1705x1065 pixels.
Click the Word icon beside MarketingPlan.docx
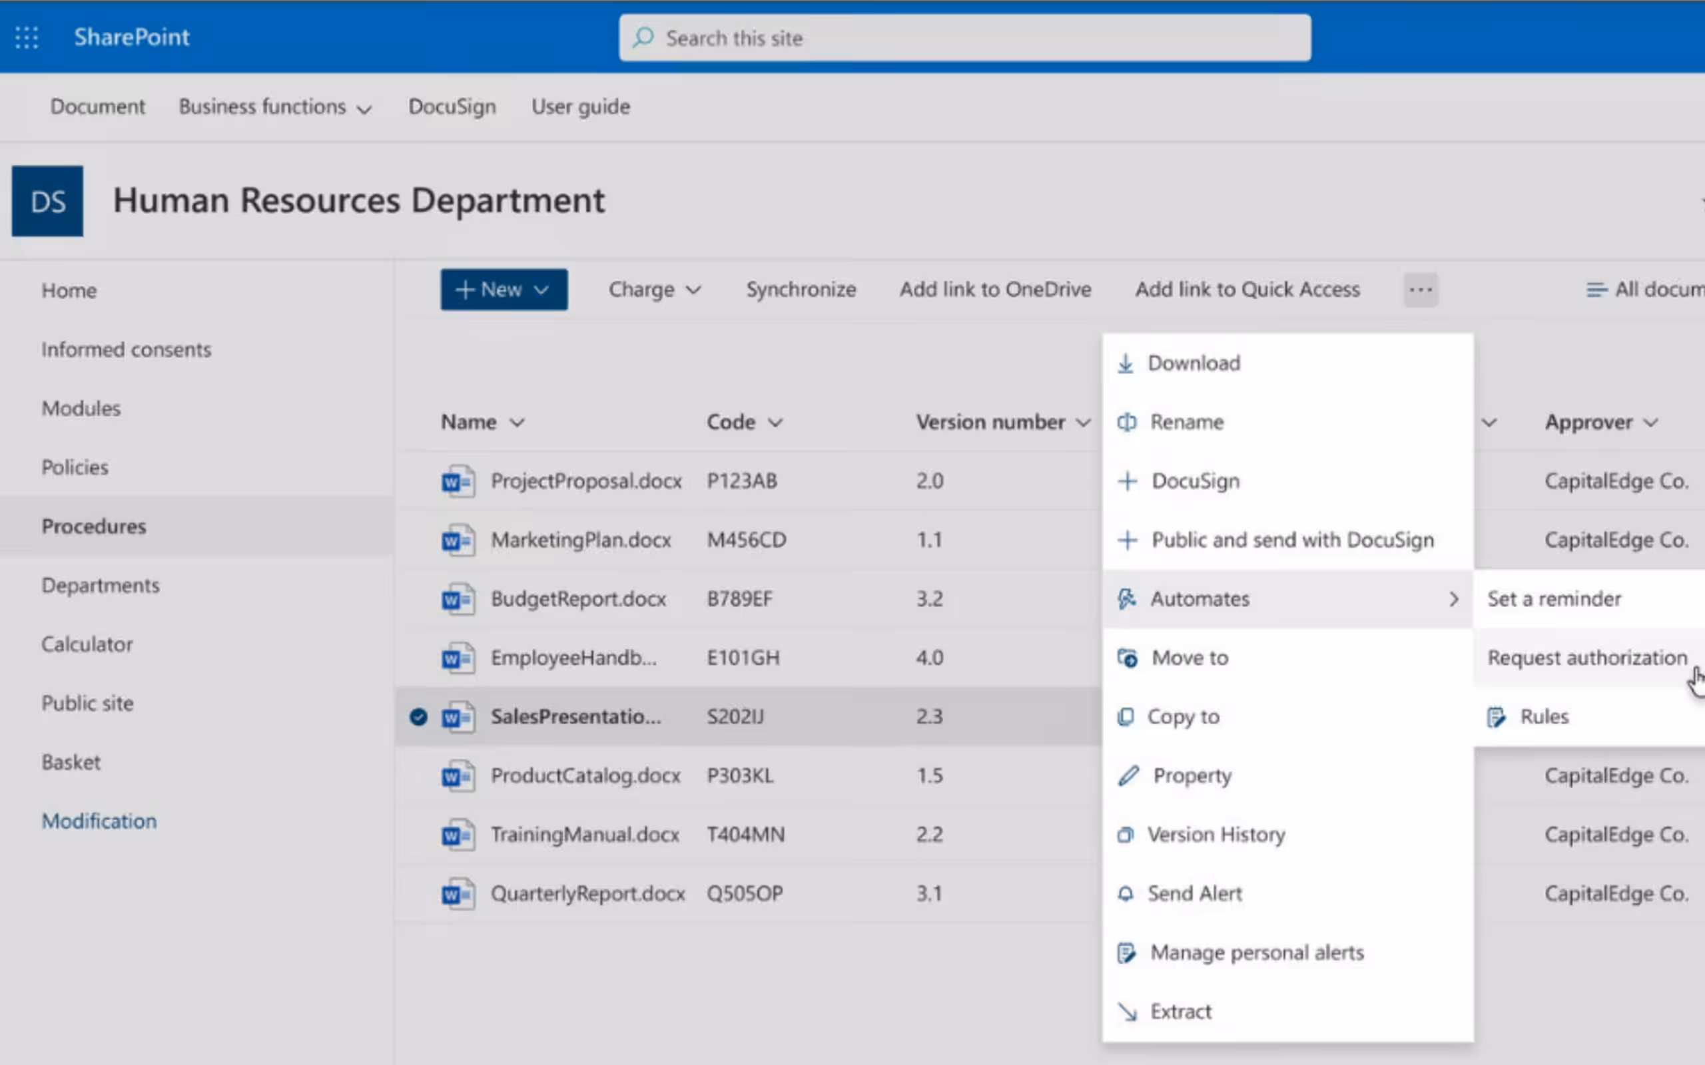click(458, 540)
